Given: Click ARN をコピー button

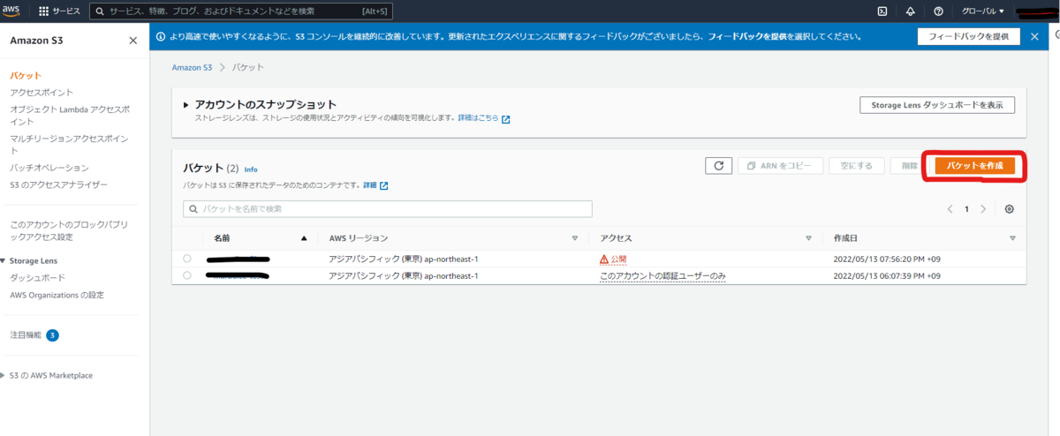Looking at the screenshot, I should click(x=780, y=165).
